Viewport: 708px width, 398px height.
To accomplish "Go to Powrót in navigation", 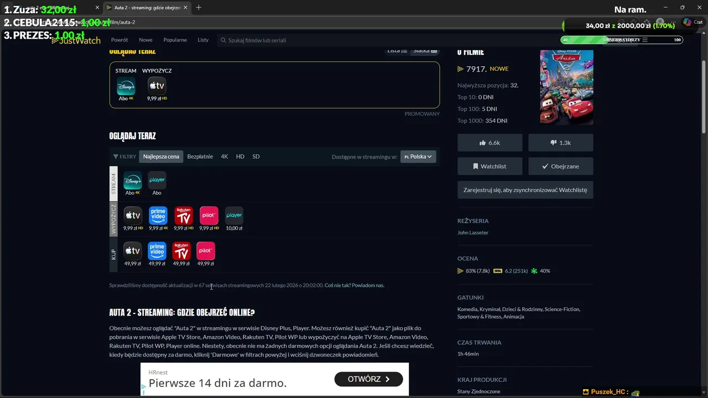I will (x=119, y=40).
